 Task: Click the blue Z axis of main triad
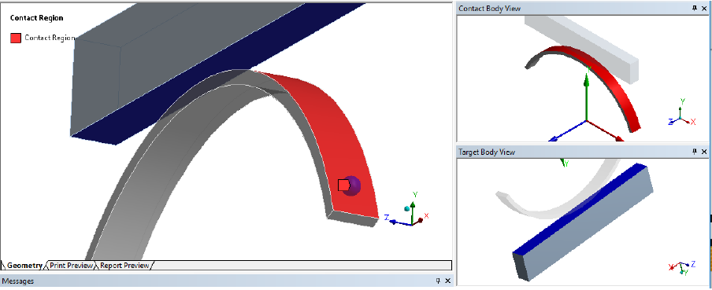397,222
